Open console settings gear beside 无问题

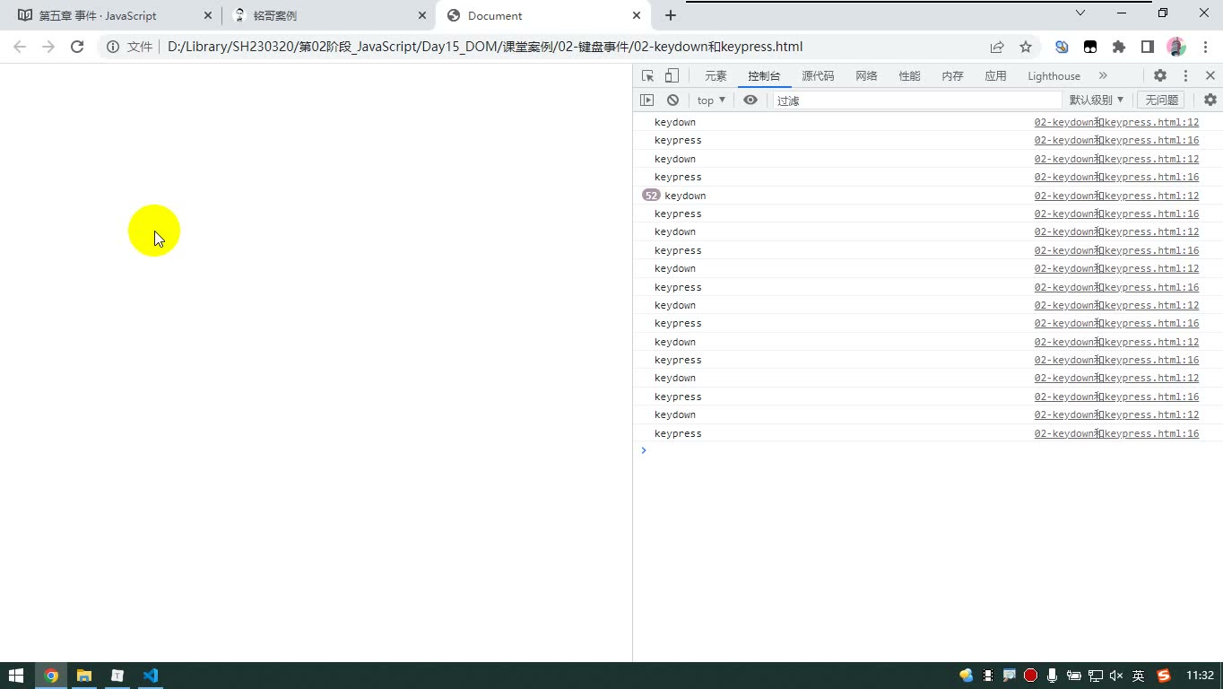[x=1210, y=100]
